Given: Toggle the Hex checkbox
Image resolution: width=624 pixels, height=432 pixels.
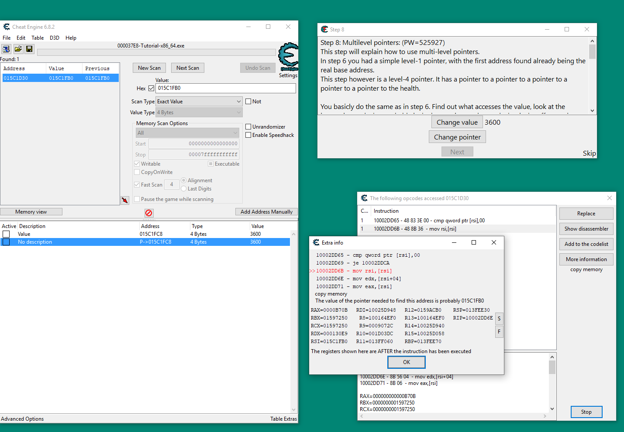Looking at the screenshot, I should [151, 88].
